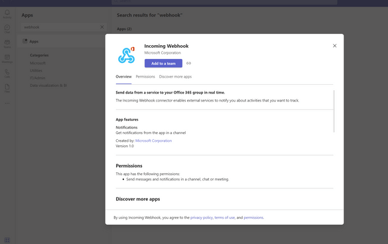
Task: Switch to the Permissions tab
Action: 145,77
